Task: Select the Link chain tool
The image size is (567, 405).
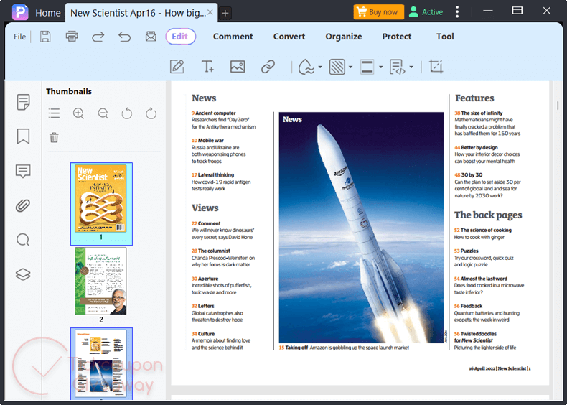Action: [x=268, y=67]
